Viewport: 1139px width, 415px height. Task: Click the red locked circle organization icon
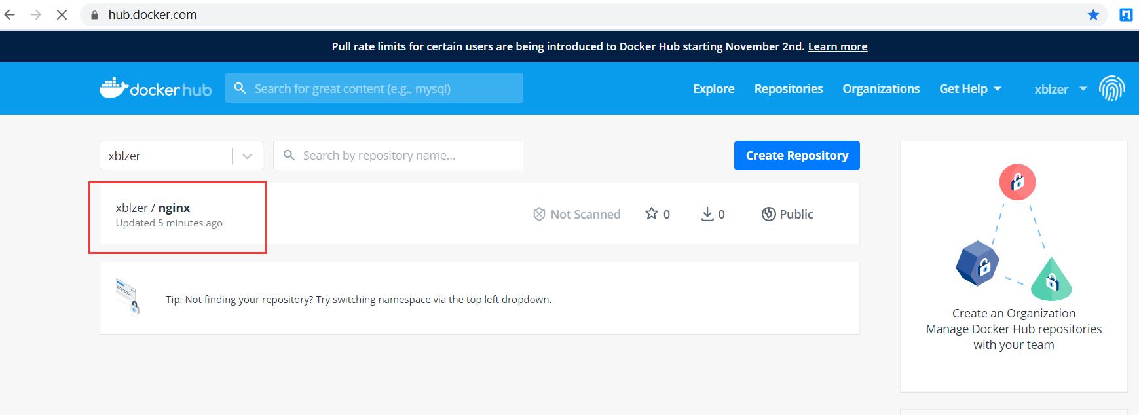pos(1017,182)
